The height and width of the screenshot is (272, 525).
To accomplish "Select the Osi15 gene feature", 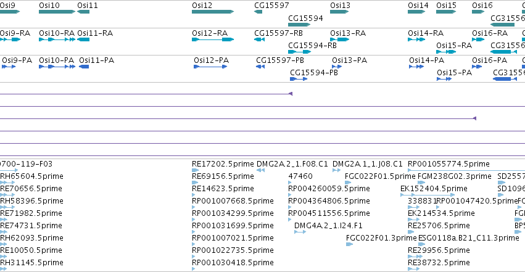I will coord(446,12).
